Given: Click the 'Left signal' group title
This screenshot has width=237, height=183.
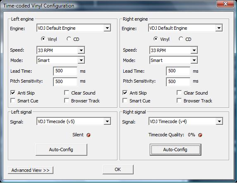Looking at the screenshot, I should 22,112.
